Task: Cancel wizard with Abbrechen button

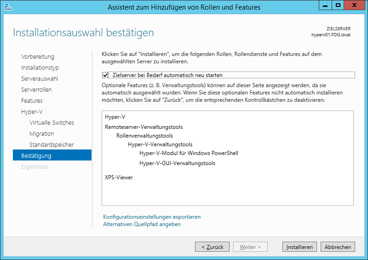Action: coord(338,247)
